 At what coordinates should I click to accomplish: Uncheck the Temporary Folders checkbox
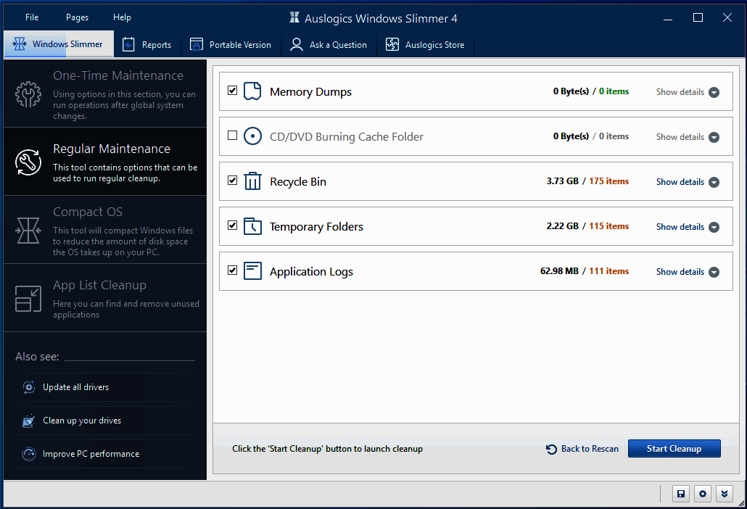pyautogui.click(x=232, y=225)
